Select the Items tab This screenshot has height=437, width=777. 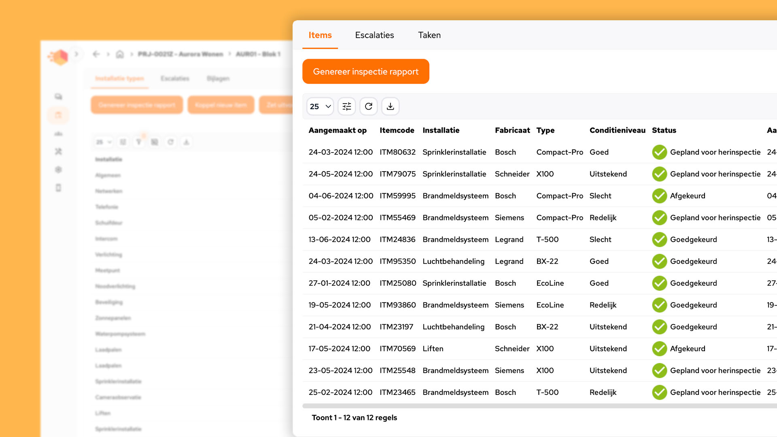320,35
